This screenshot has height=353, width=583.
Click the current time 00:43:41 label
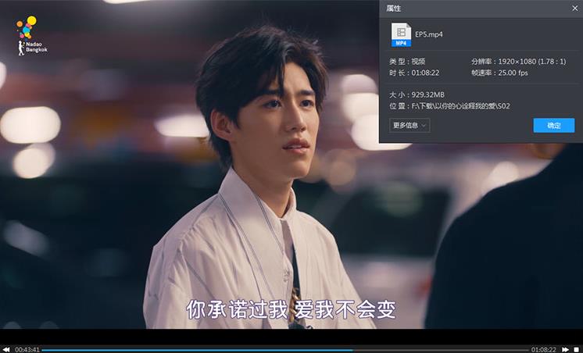point(27,349)
